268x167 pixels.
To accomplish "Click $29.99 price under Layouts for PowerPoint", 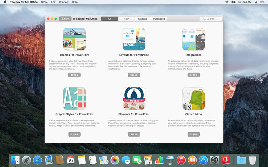I will pyautogui.click(x=134, y=75).
